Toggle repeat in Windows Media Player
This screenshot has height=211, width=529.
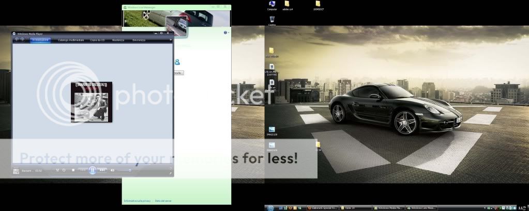[x=64, y=170]
